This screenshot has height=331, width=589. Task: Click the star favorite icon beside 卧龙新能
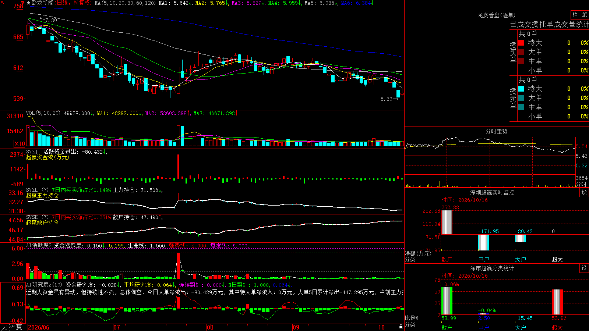[x=28, y=3]
